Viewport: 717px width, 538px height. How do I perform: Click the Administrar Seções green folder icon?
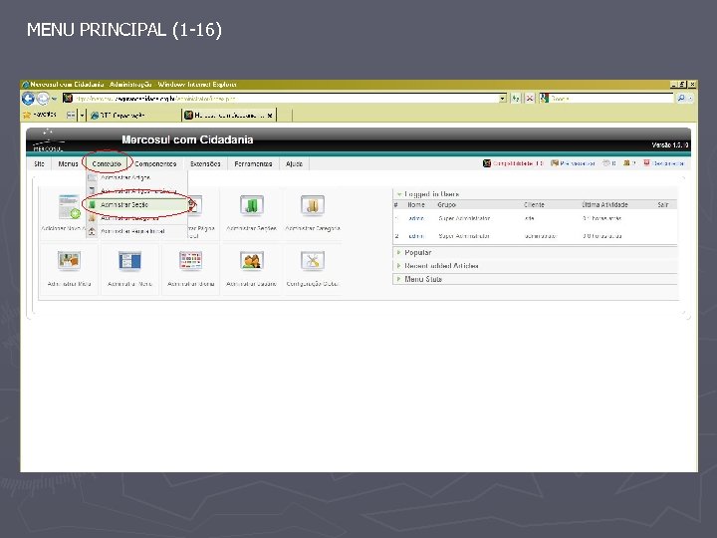click(x=252, y=205)
